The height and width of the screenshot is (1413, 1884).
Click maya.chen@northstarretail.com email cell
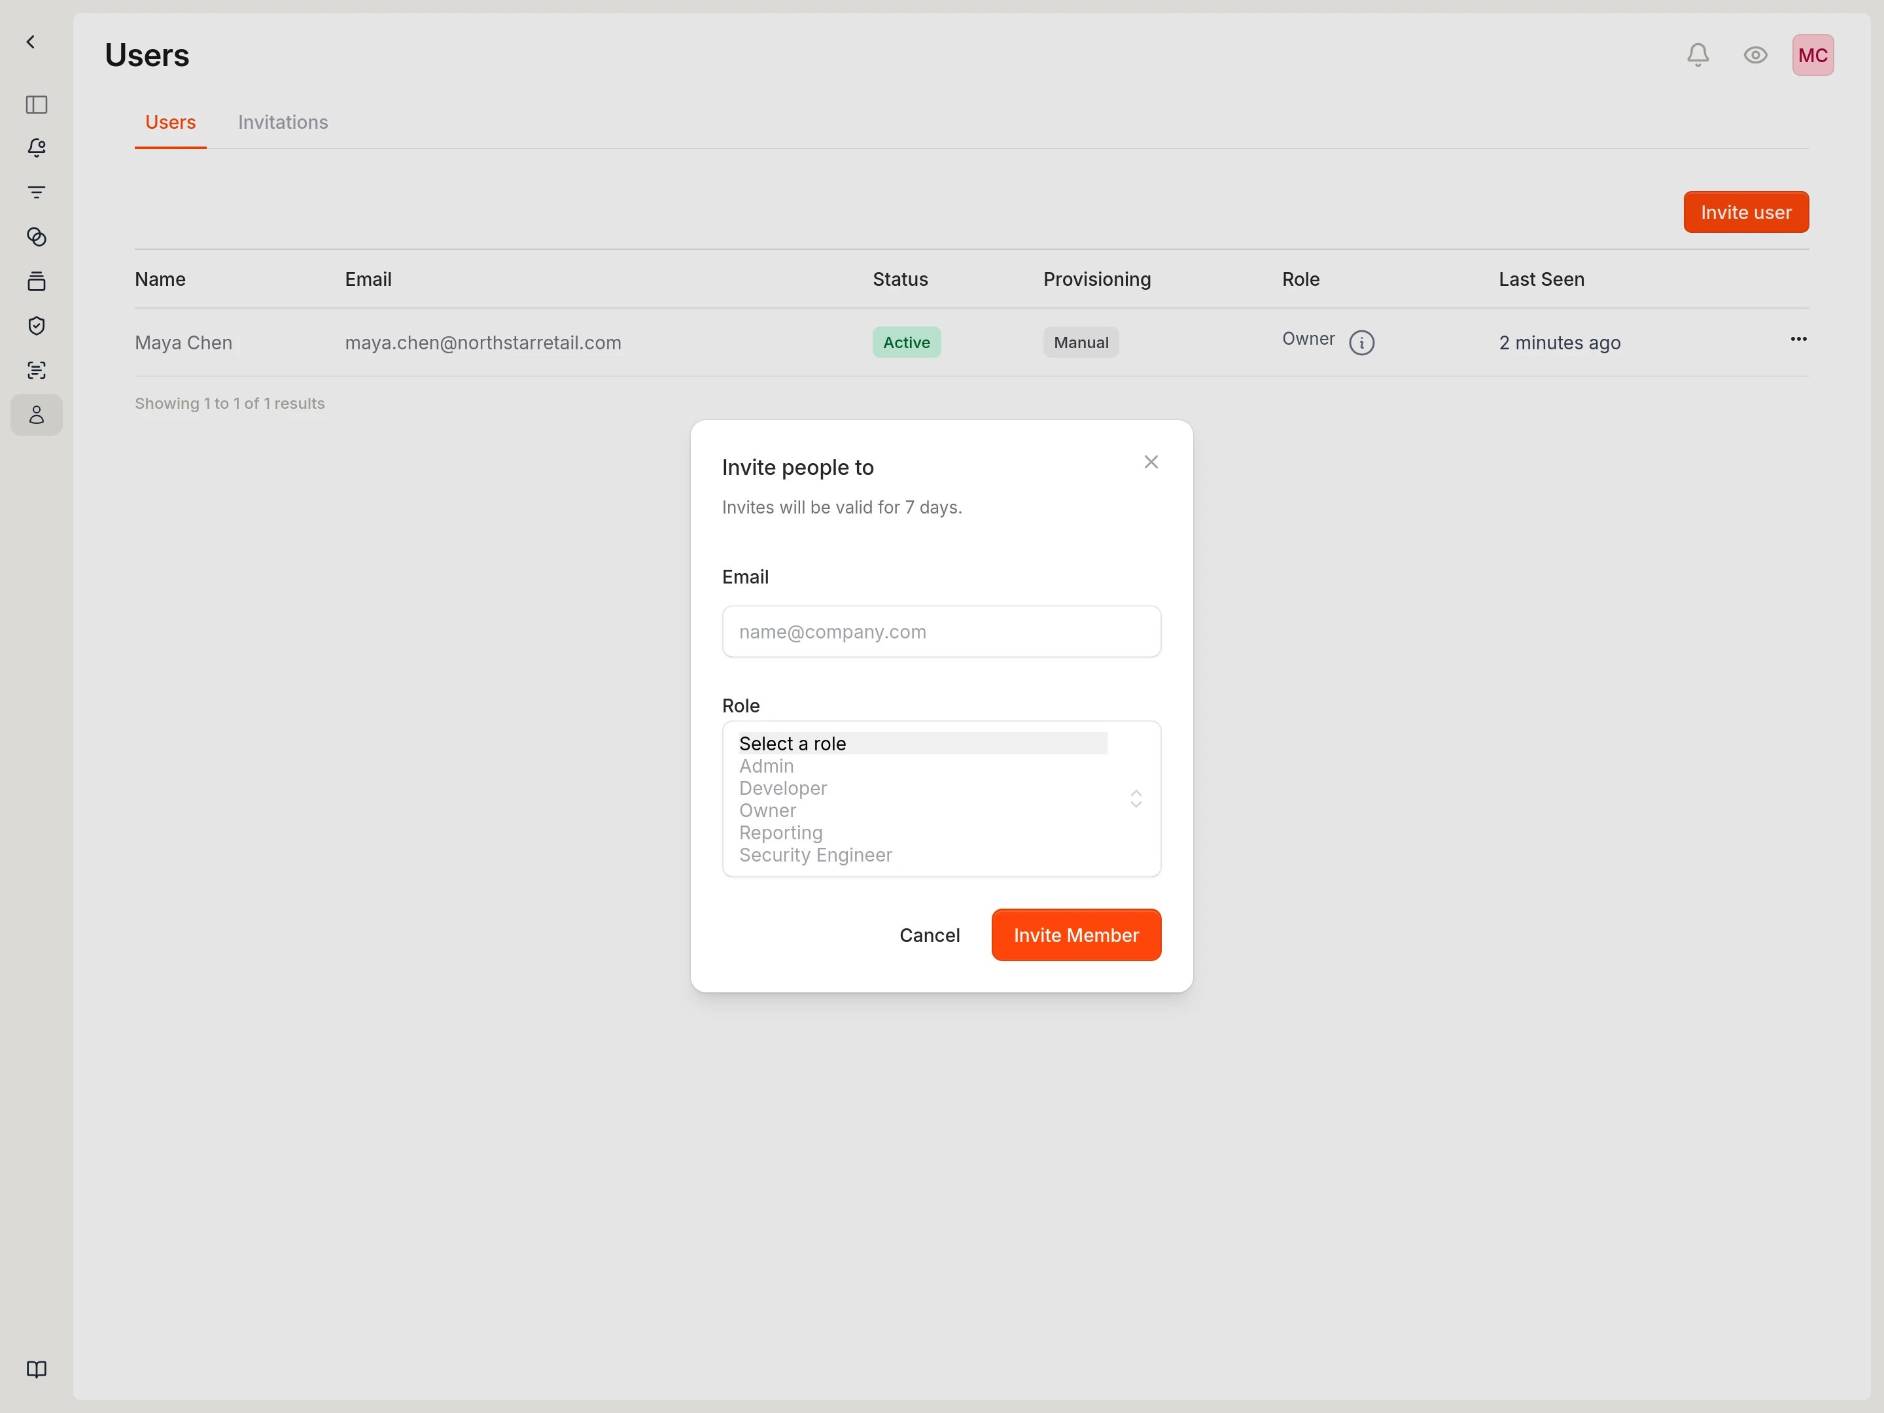(x=483, y=342)
